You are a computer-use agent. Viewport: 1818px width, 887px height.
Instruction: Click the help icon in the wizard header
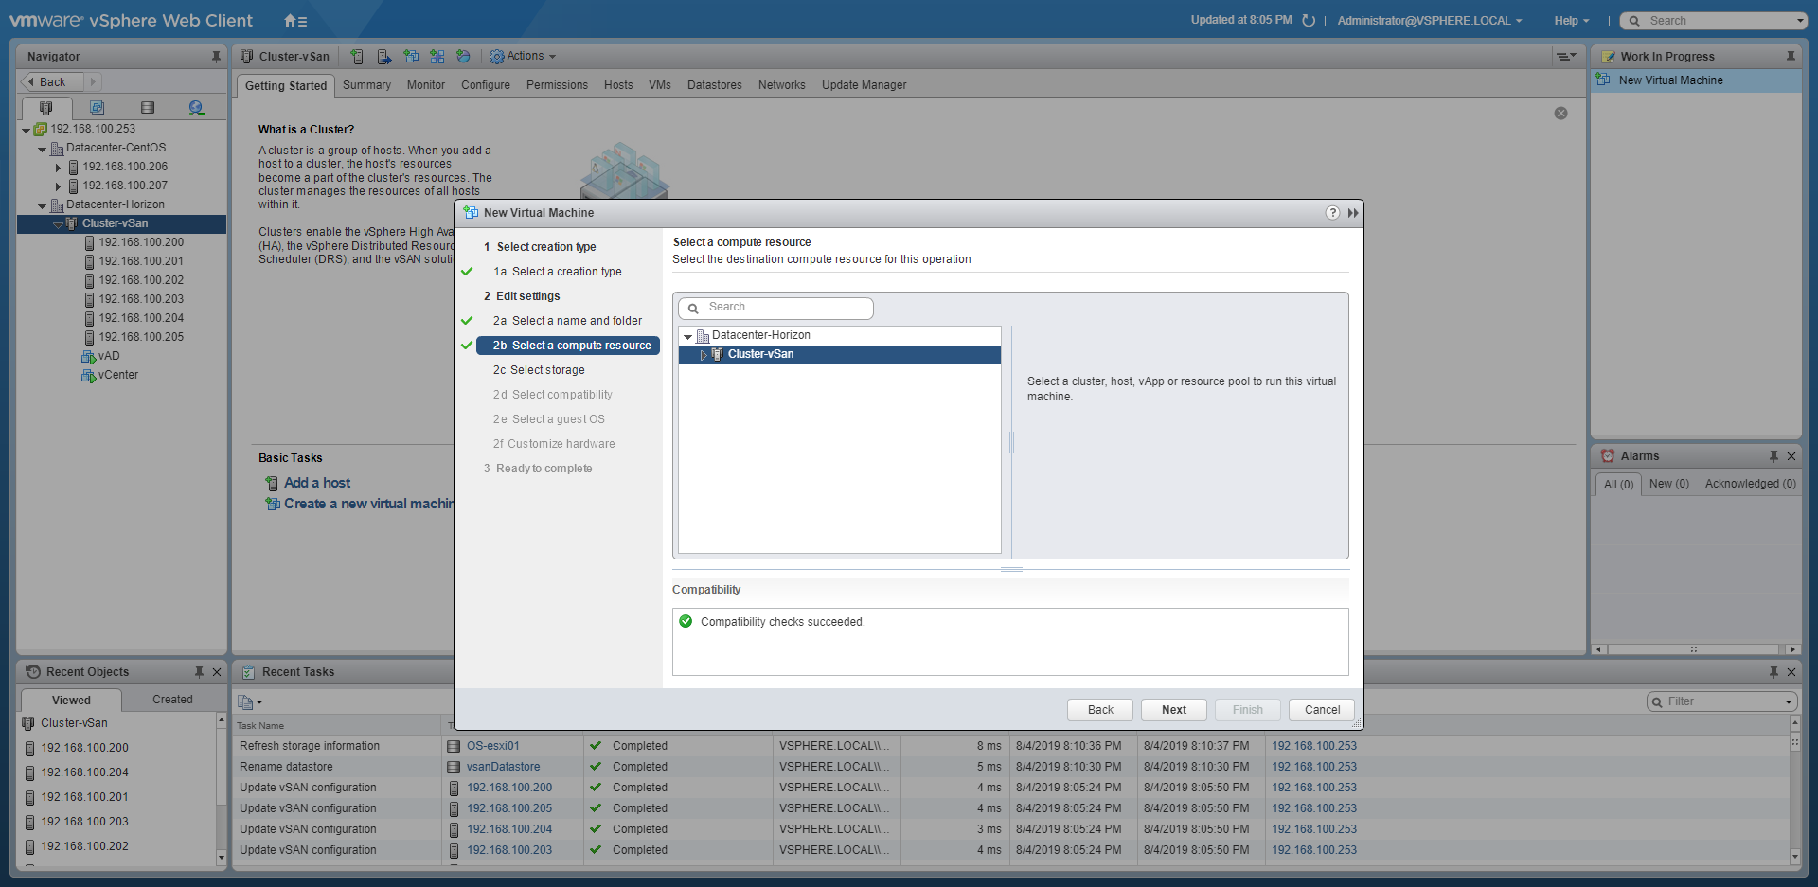1332,213
